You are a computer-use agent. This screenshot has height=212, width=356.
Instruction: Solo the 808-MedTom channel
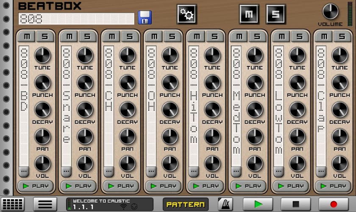[x=257, y=36]
